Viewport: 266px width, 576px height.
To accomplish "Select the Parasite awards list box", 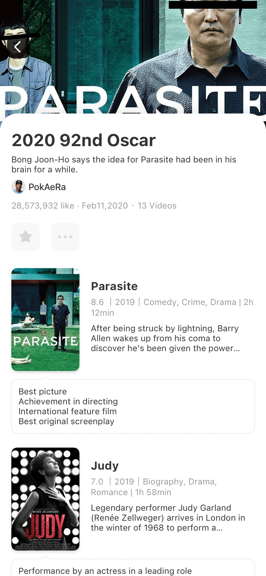I will [x=133, y=406].
